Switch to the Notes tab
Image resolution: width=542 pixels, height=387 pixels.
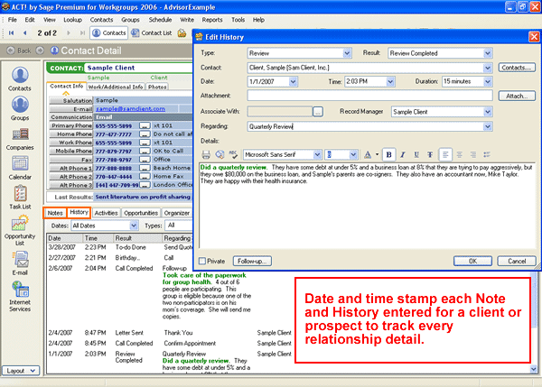coord(55,213)
